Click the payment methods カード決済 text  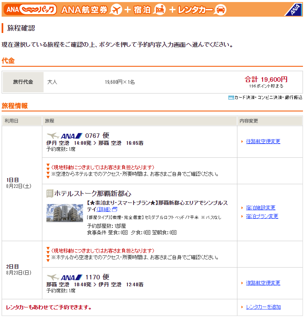(x=268, y=98)
